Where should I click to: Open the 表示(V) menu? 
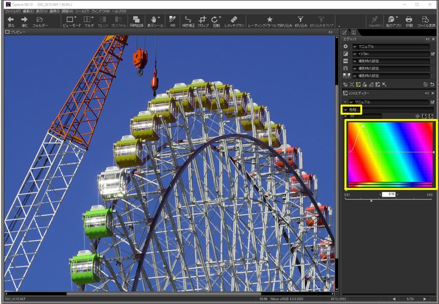click(42, 11)
